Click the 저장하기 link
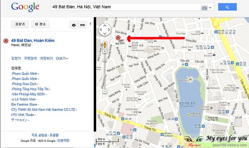This screenshot has height=148, width=249. coord(46,58)
